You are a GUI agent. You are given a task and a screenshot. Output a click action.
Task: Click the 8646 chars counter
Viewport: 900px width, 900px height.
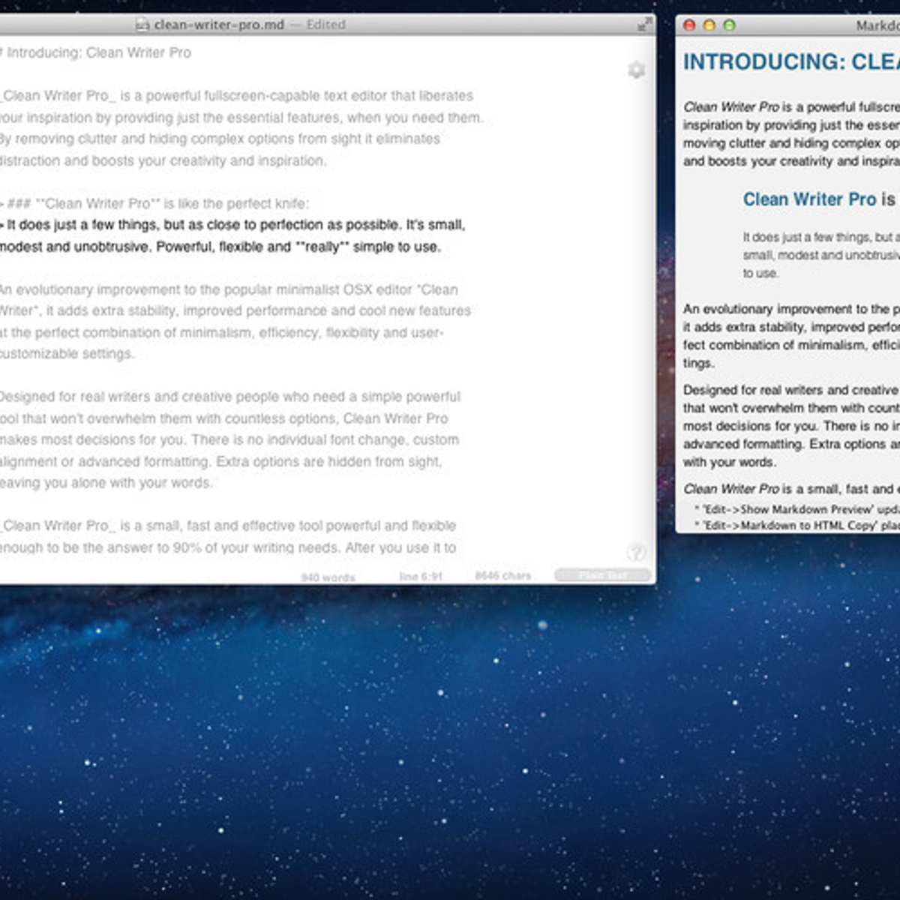502,575
